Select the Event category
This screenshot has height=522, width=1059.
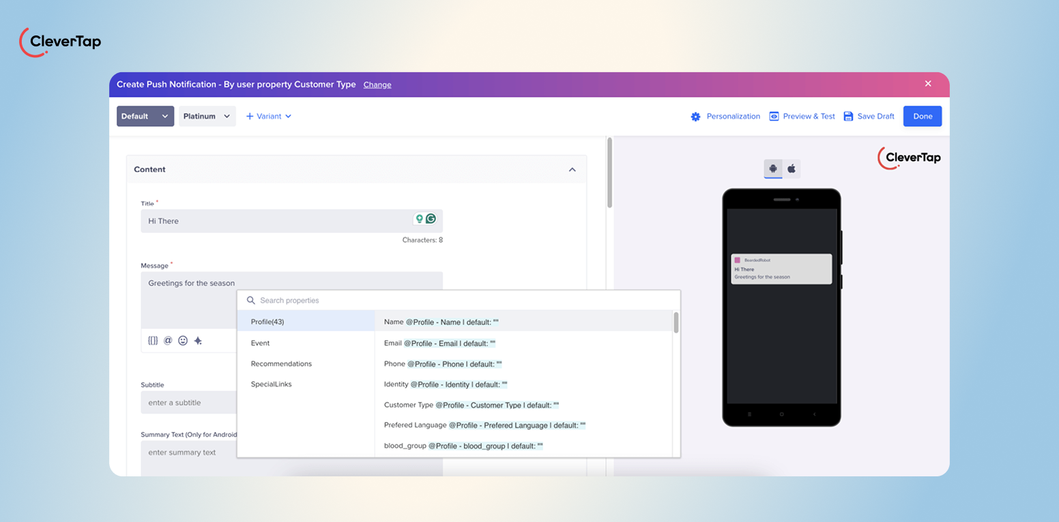pyautogui.click(x=306, y=343)
